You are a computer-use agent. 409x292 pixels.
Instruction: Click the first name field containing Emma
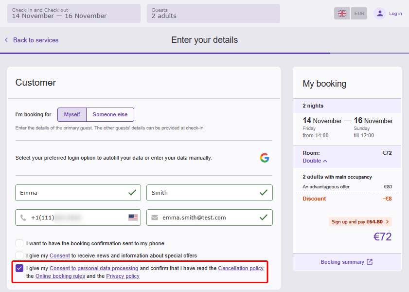(73, 193)
